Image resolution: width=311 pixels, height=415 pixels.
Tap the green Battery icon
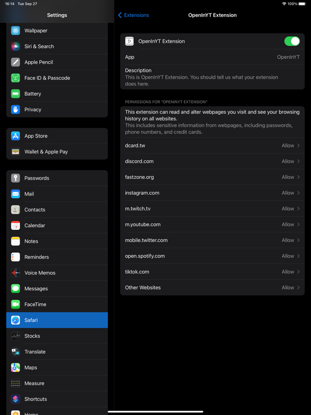click(15, 93)
